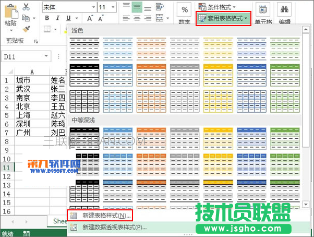Toggle Bold formatting
The height and width of the screenshot is (237, 314).
47,18
